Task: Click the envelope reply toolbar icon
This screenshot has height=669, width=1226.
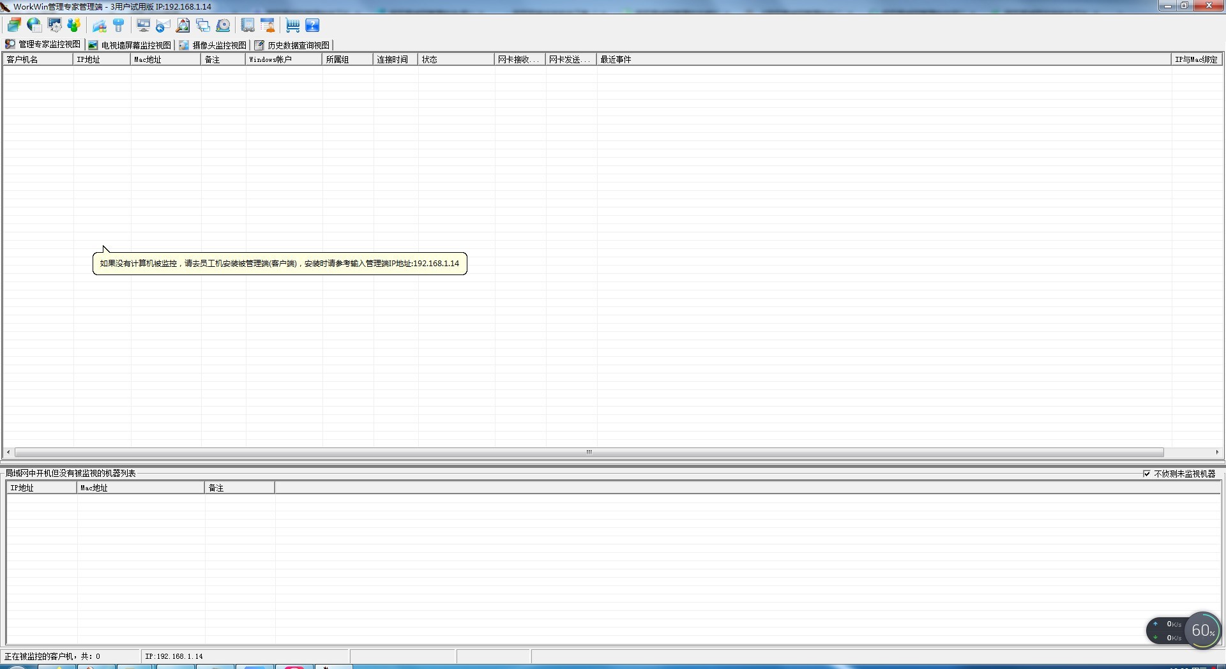Action: pos(163,26)
